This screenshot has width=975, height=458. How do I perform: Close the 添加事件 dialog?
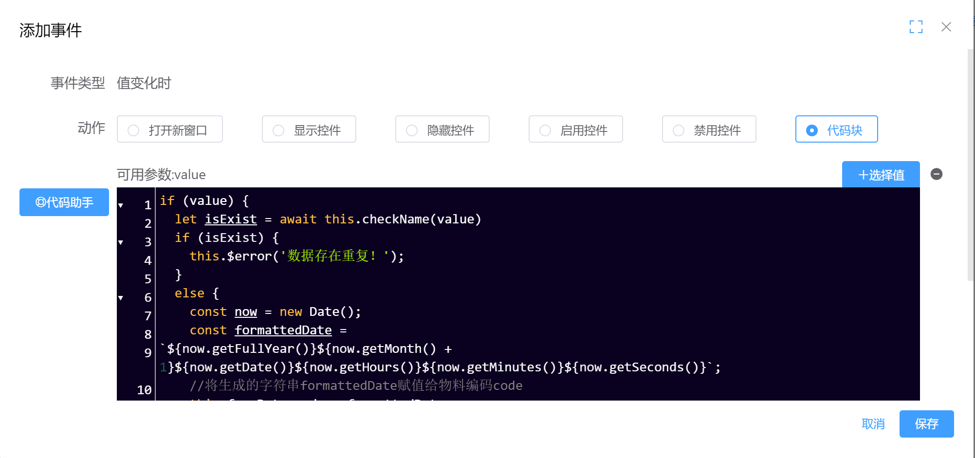click(946, 27)
